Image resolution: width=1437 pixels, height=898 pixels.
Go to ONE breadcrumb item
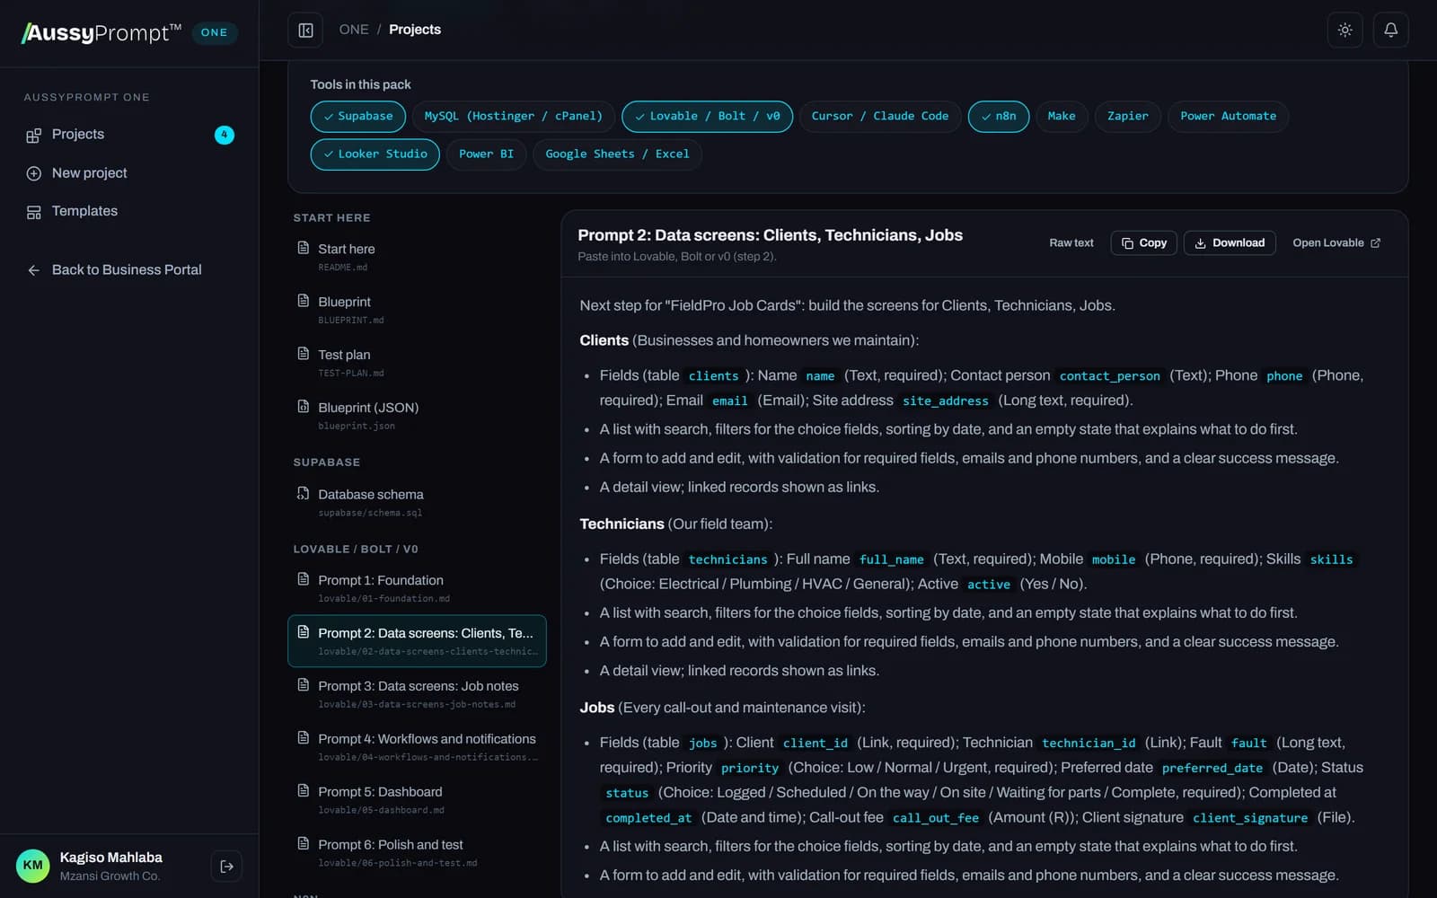354,30
